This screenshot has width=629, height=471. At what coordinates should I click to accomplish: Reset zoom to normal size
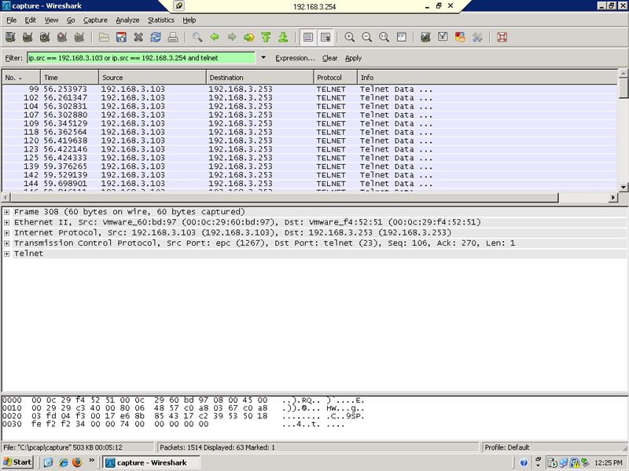pos(384,37)
